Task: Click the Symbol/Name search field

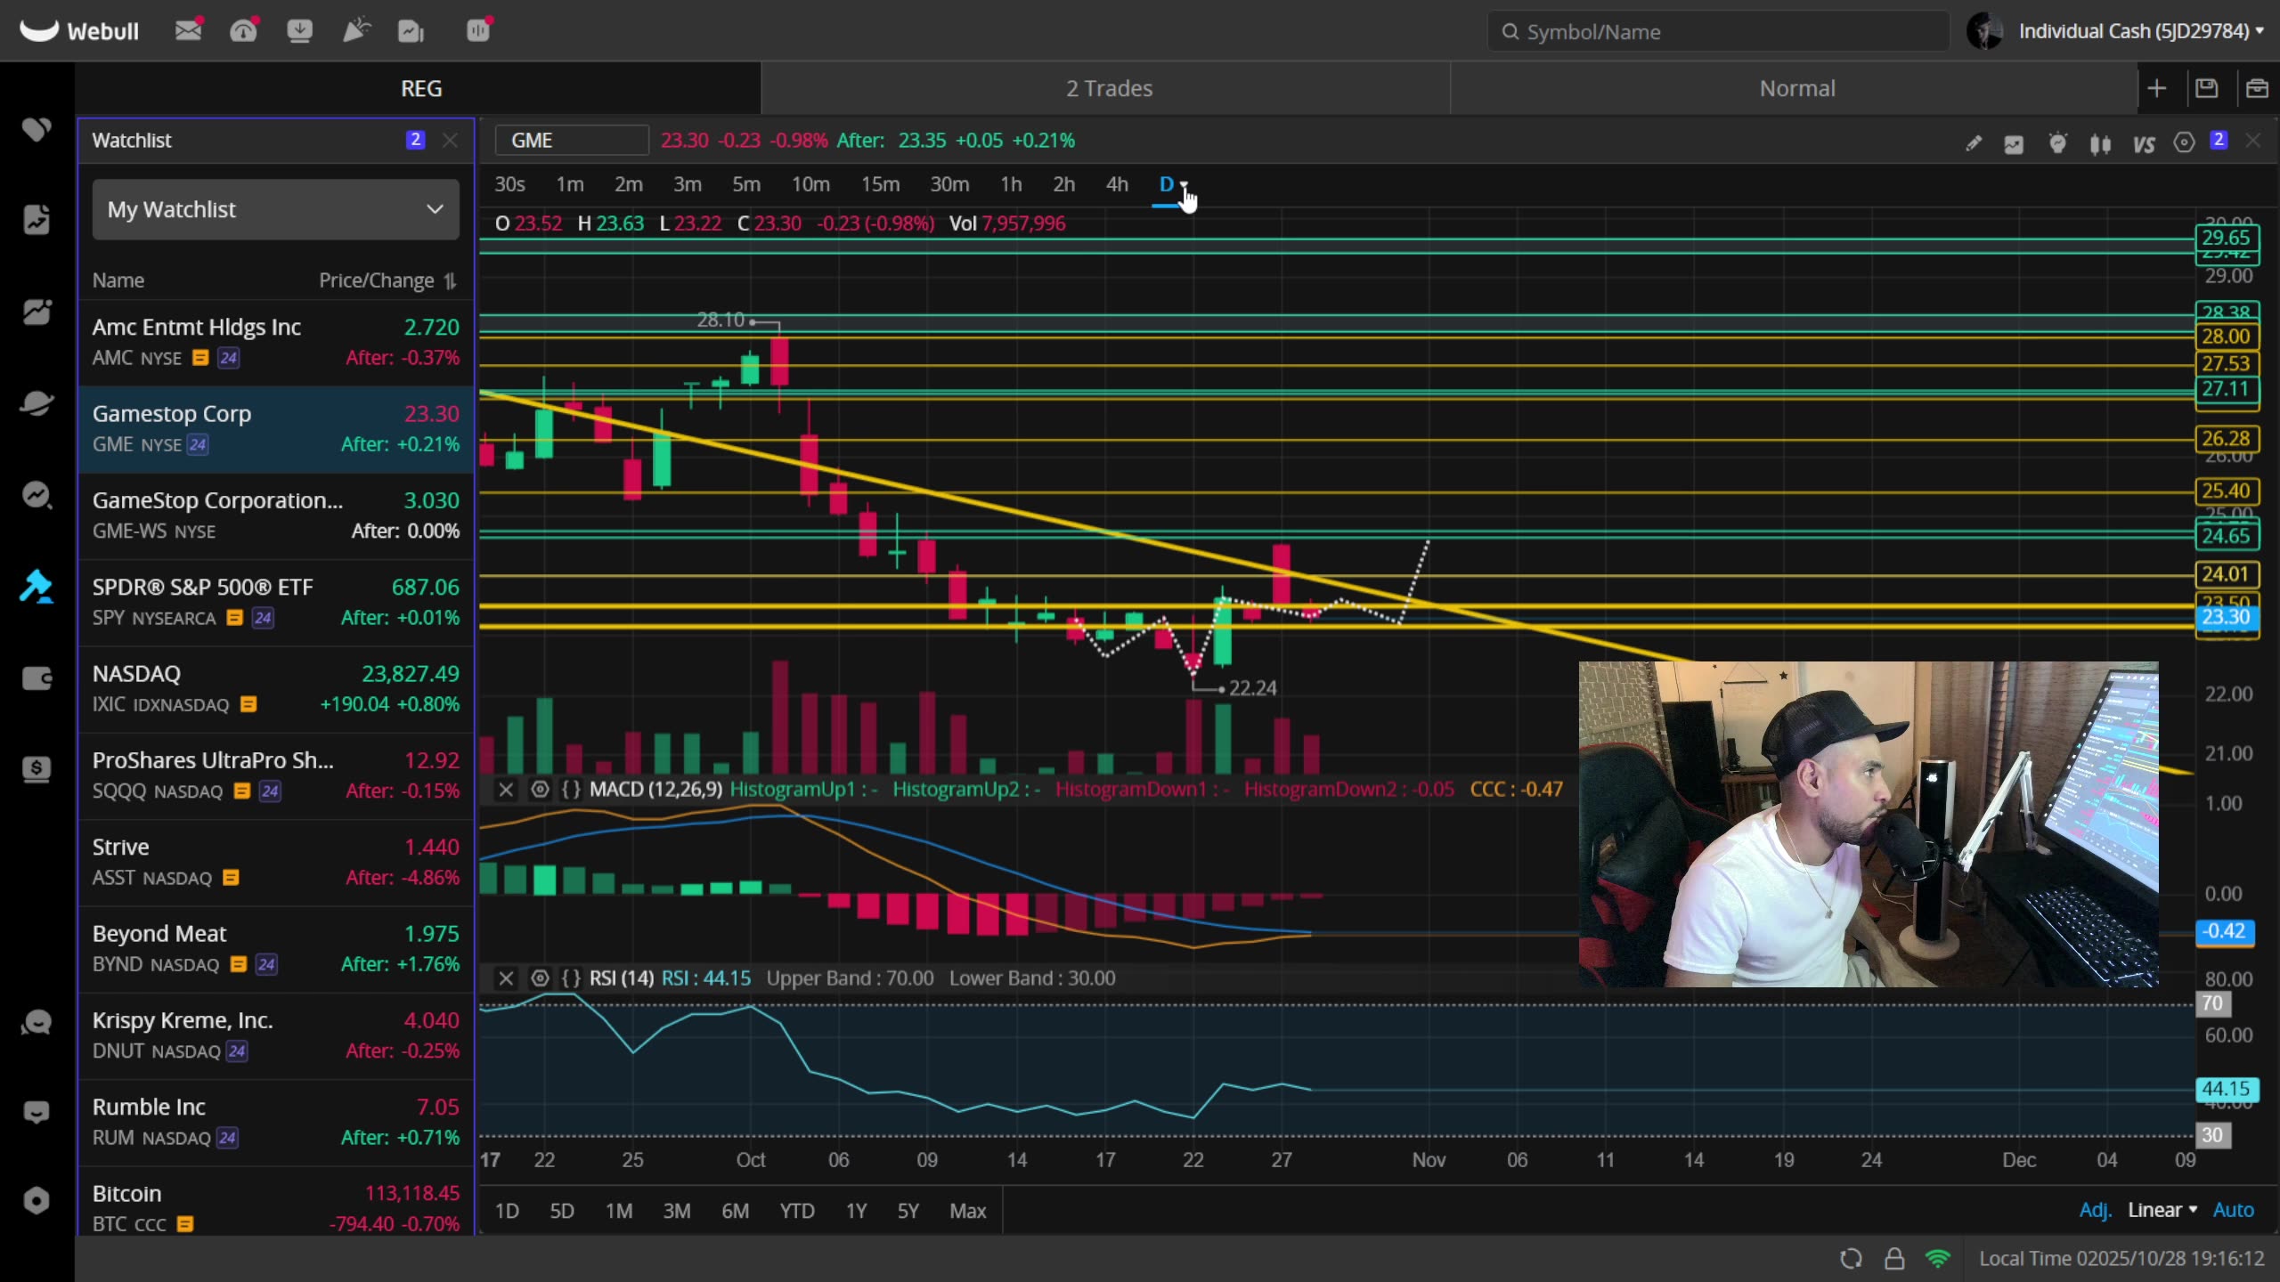Action: [1718, 32]
